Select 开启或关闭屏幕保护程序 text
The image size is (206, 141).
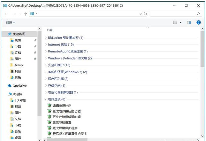tap(70, 134)
